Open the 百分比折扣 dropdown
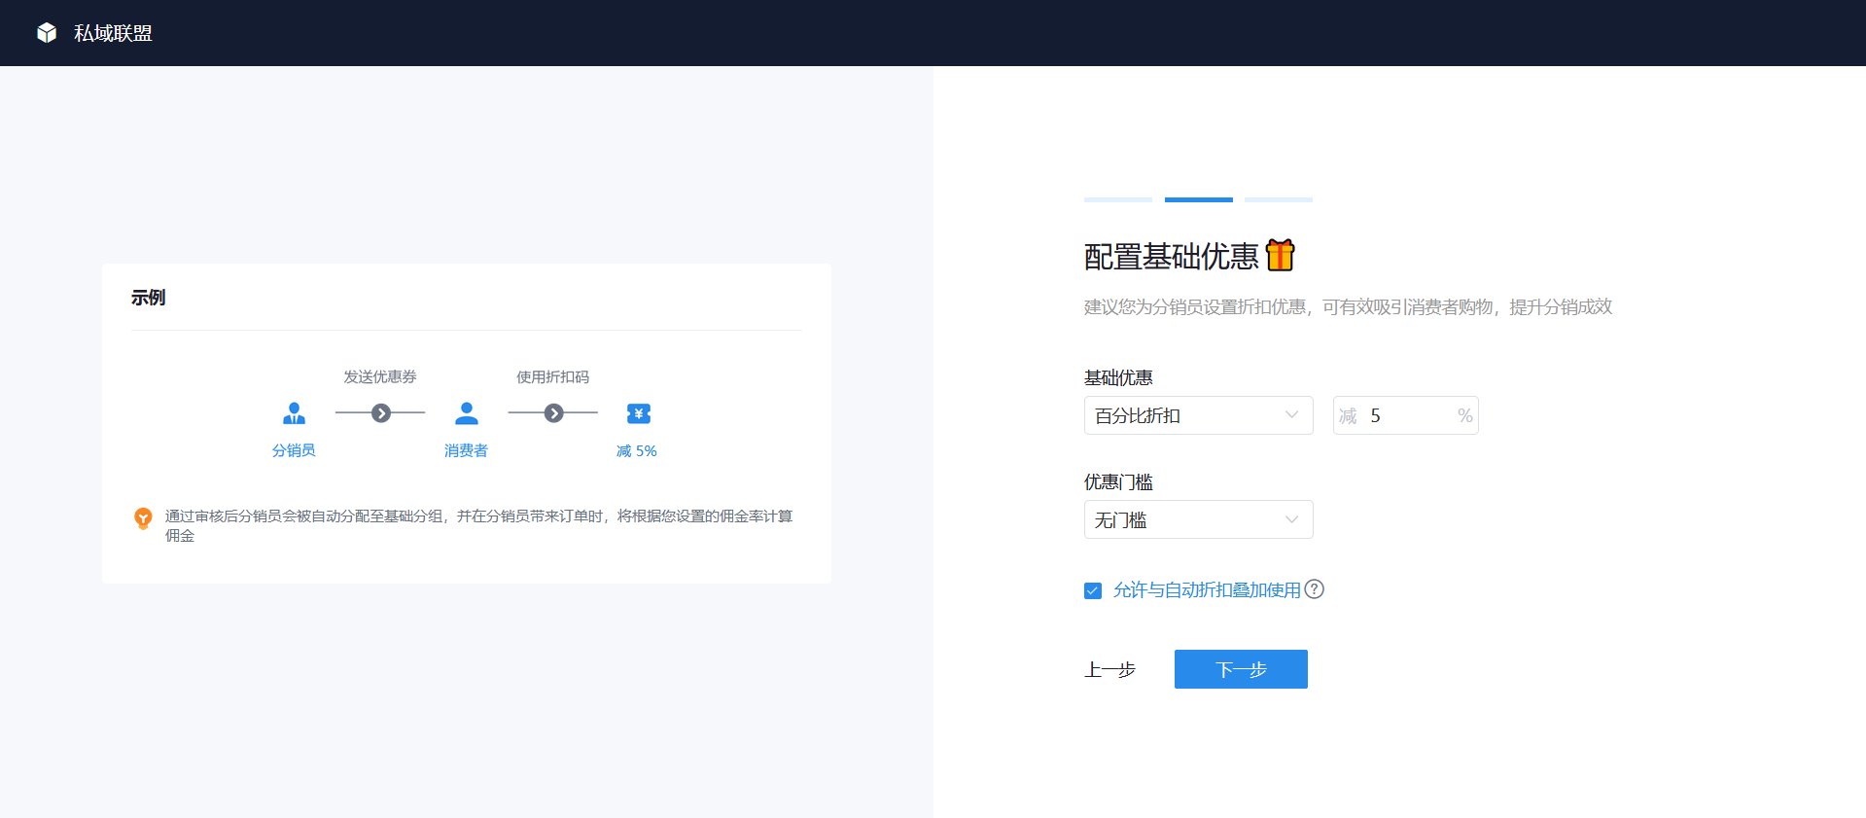The width and height of the screenshot is (1866, 818). (1198, 415)
